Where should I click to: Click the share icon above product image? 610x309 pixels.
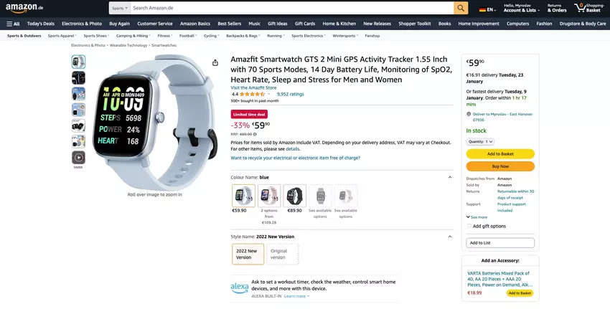pyautogui.click(x=215, y=63)
